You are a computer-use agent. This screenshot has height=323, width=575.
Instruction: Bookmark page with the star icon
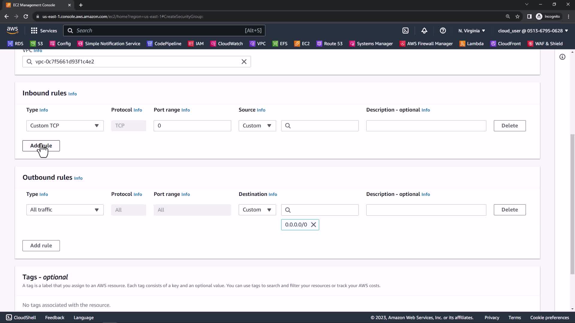click(517, 16)
